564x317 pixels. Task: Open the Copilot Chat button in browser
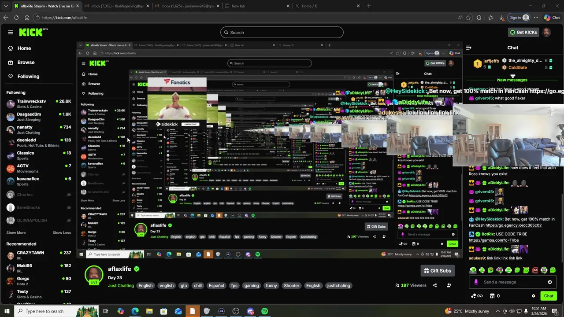click(x=552, y=18)
